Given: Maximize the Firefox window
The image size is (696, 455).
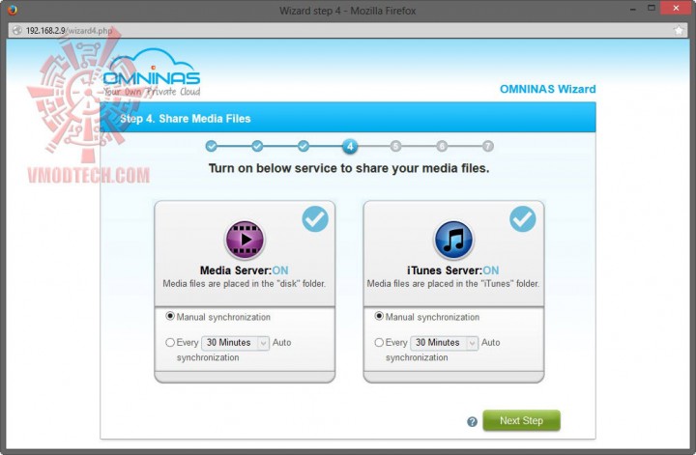Looking at the screenshot, I should 652,8.
